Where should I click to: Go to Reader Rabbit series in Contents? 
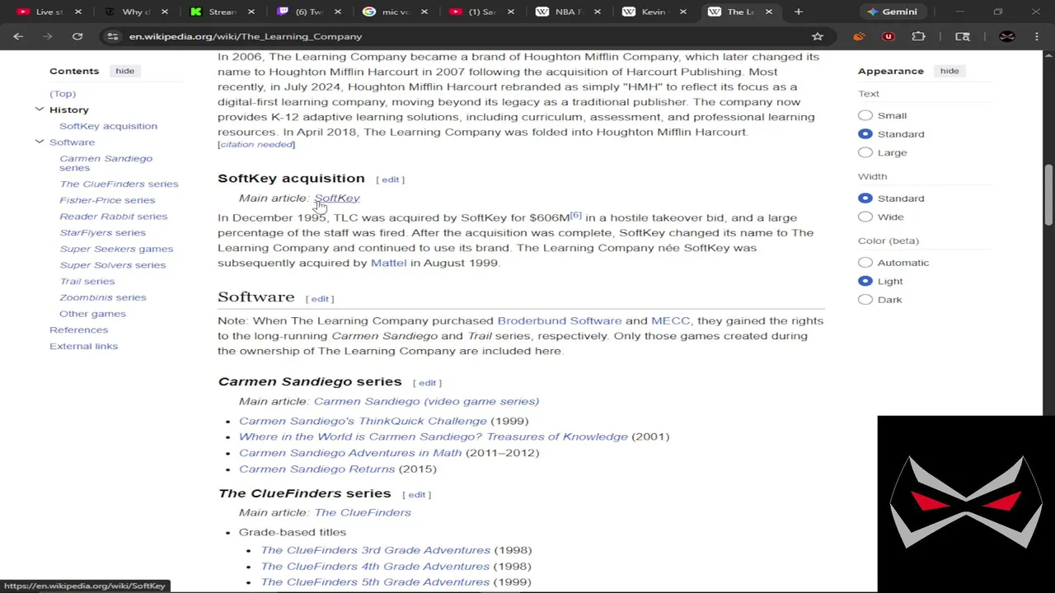click(x=113, y=216)
